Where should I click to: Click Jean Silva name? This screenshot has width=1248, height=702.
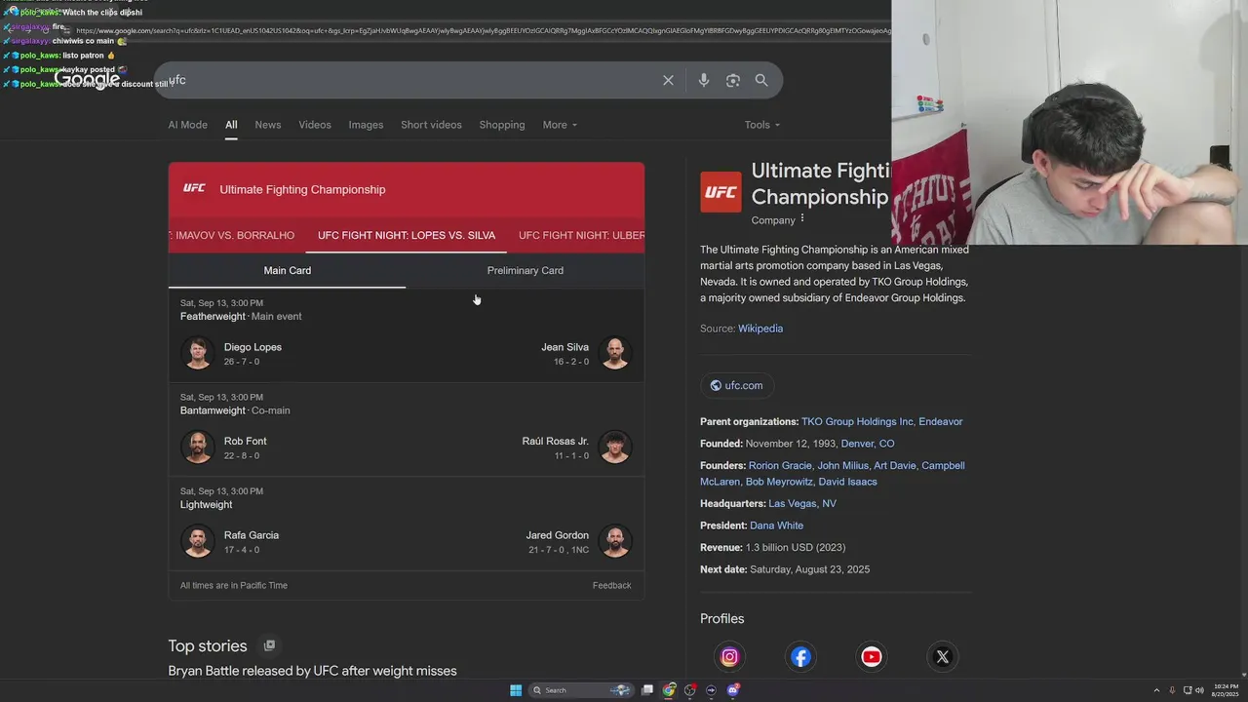click(x=565, y=347)
